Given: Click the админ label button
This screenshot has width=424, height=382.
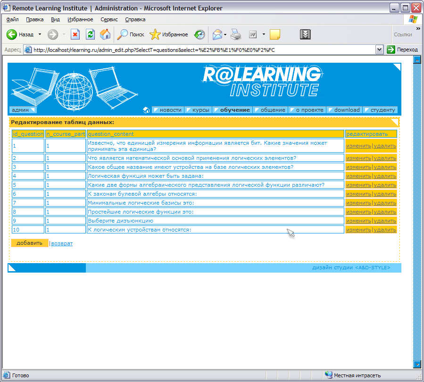Looking at the screenshot, I should click(23, 110).
